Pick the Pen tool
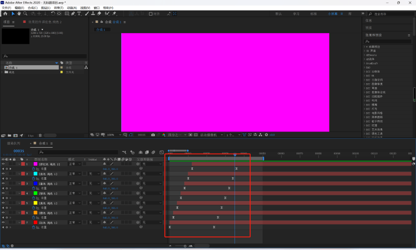Viewport: 416px width, 250px height. (73, 14)
